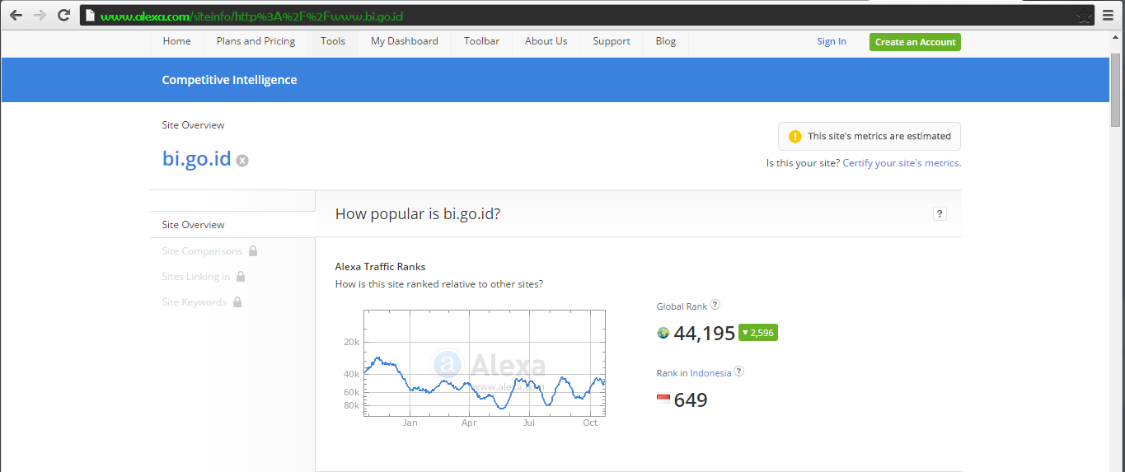Click the lock icon beside Site Keywords
The width and height of the screenshot is (1125, 472).
coord(237,301)
